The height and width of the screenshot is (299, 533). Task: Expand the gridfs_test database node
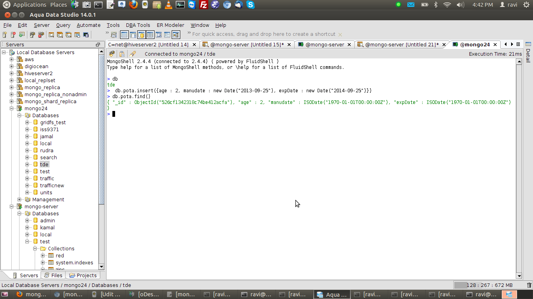pos(27,123)
